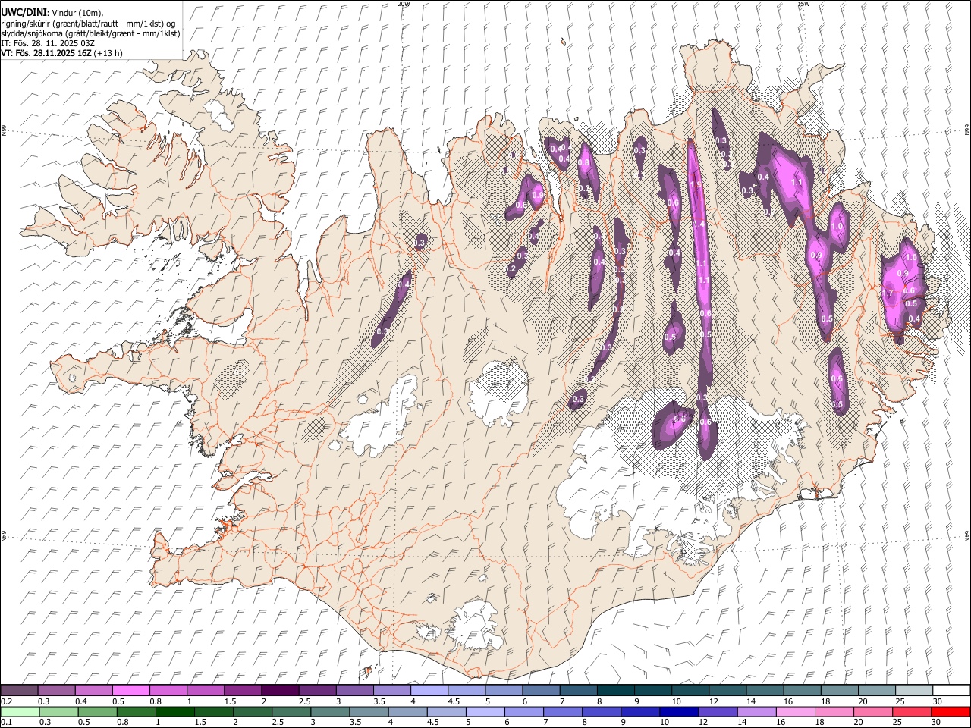Select the light pink 16–18 rain legend swatch
Image resolution: width=971 pixels, height=728 pixels.
795,711
